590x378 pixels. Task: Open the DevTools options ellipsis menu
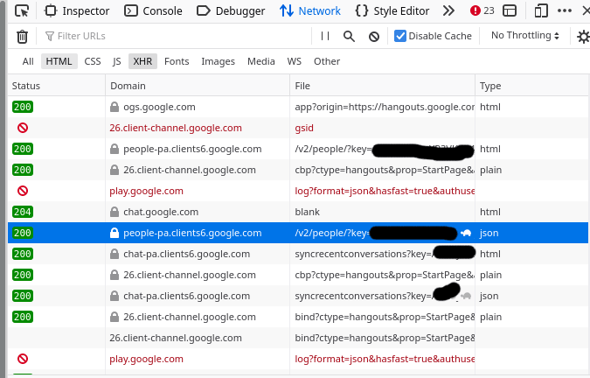[x=566, y=11]
